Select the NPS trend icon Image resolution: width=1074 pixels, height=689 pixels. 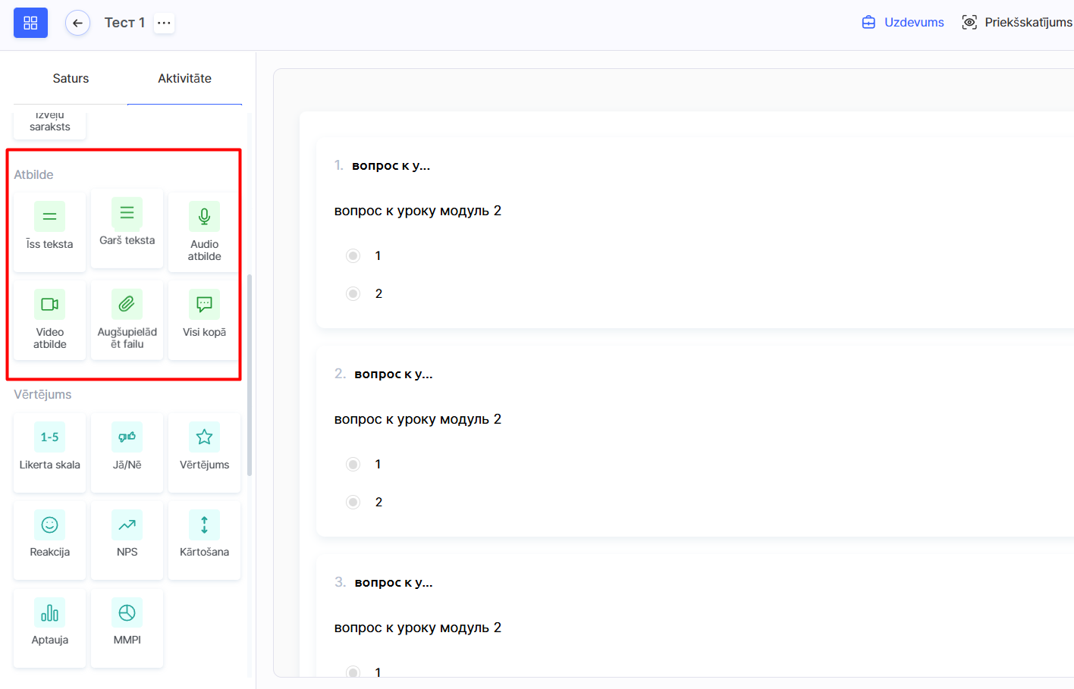pos(127,525)
